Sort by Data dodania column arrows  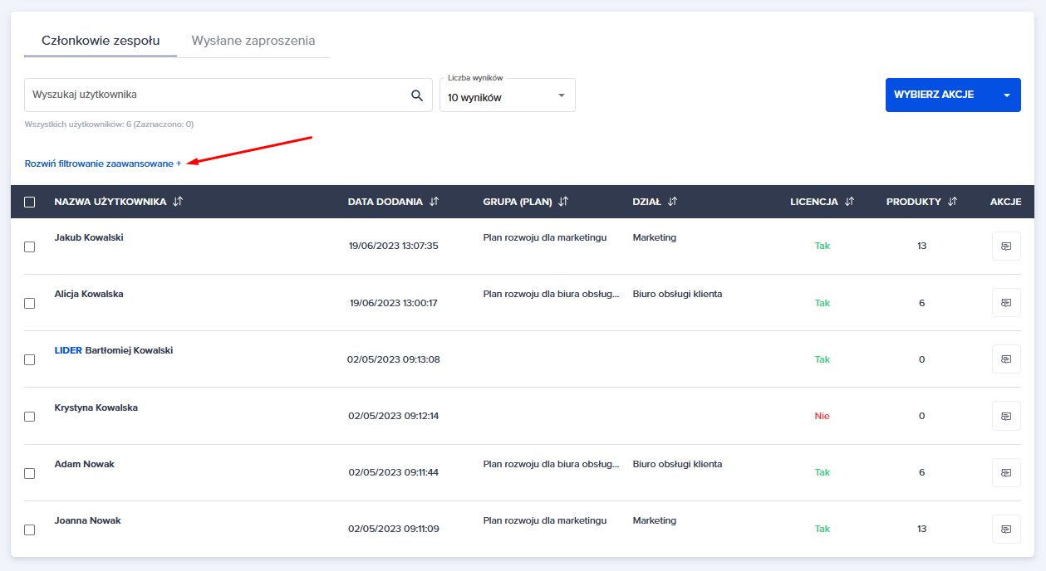(434, 202)
